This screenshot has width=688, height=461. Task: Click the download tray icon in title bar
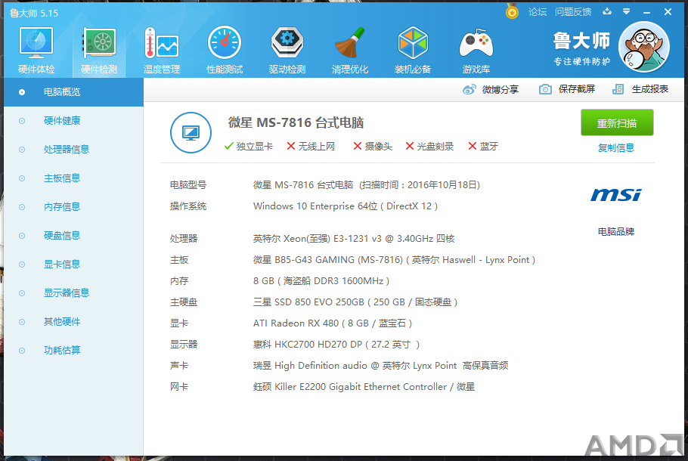coord(607,11)
